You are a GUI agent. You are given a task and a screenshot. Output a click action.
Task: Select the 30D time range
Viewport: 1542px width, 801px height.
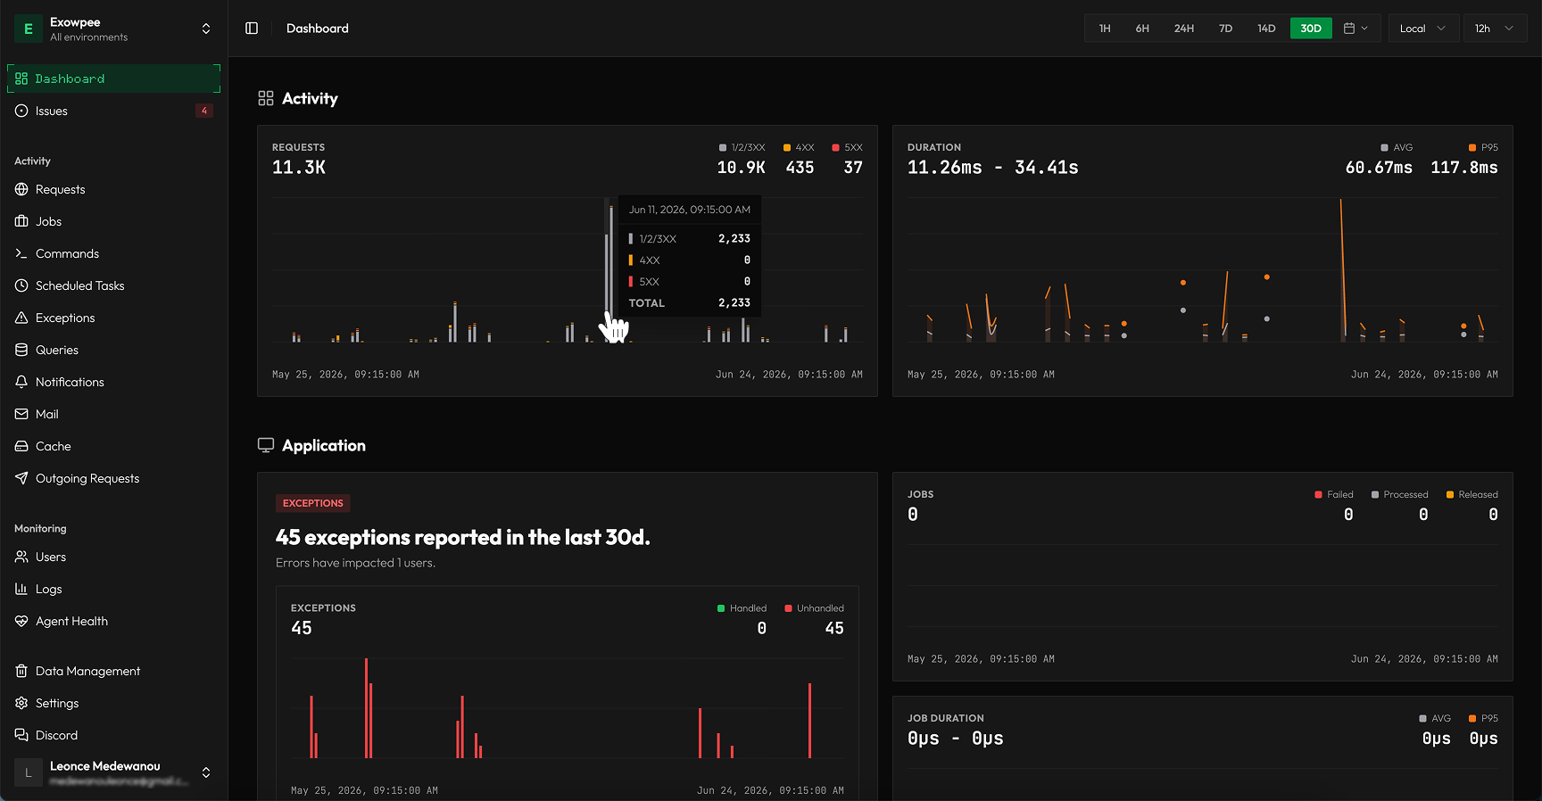1311,29
